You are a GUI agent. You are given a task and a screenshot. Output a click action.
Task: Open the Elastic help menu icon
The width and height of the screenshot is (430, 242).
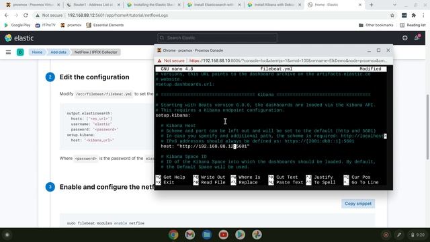click(x=404, y=38)
